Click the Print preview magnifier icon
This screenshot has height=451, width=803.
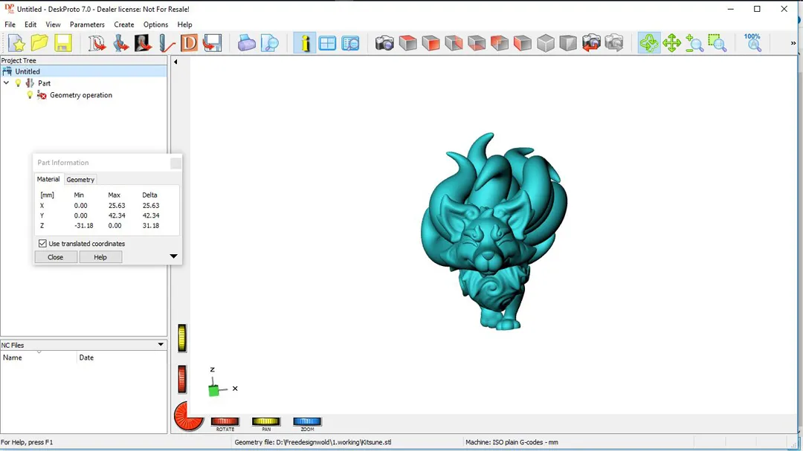coord(269,43)
